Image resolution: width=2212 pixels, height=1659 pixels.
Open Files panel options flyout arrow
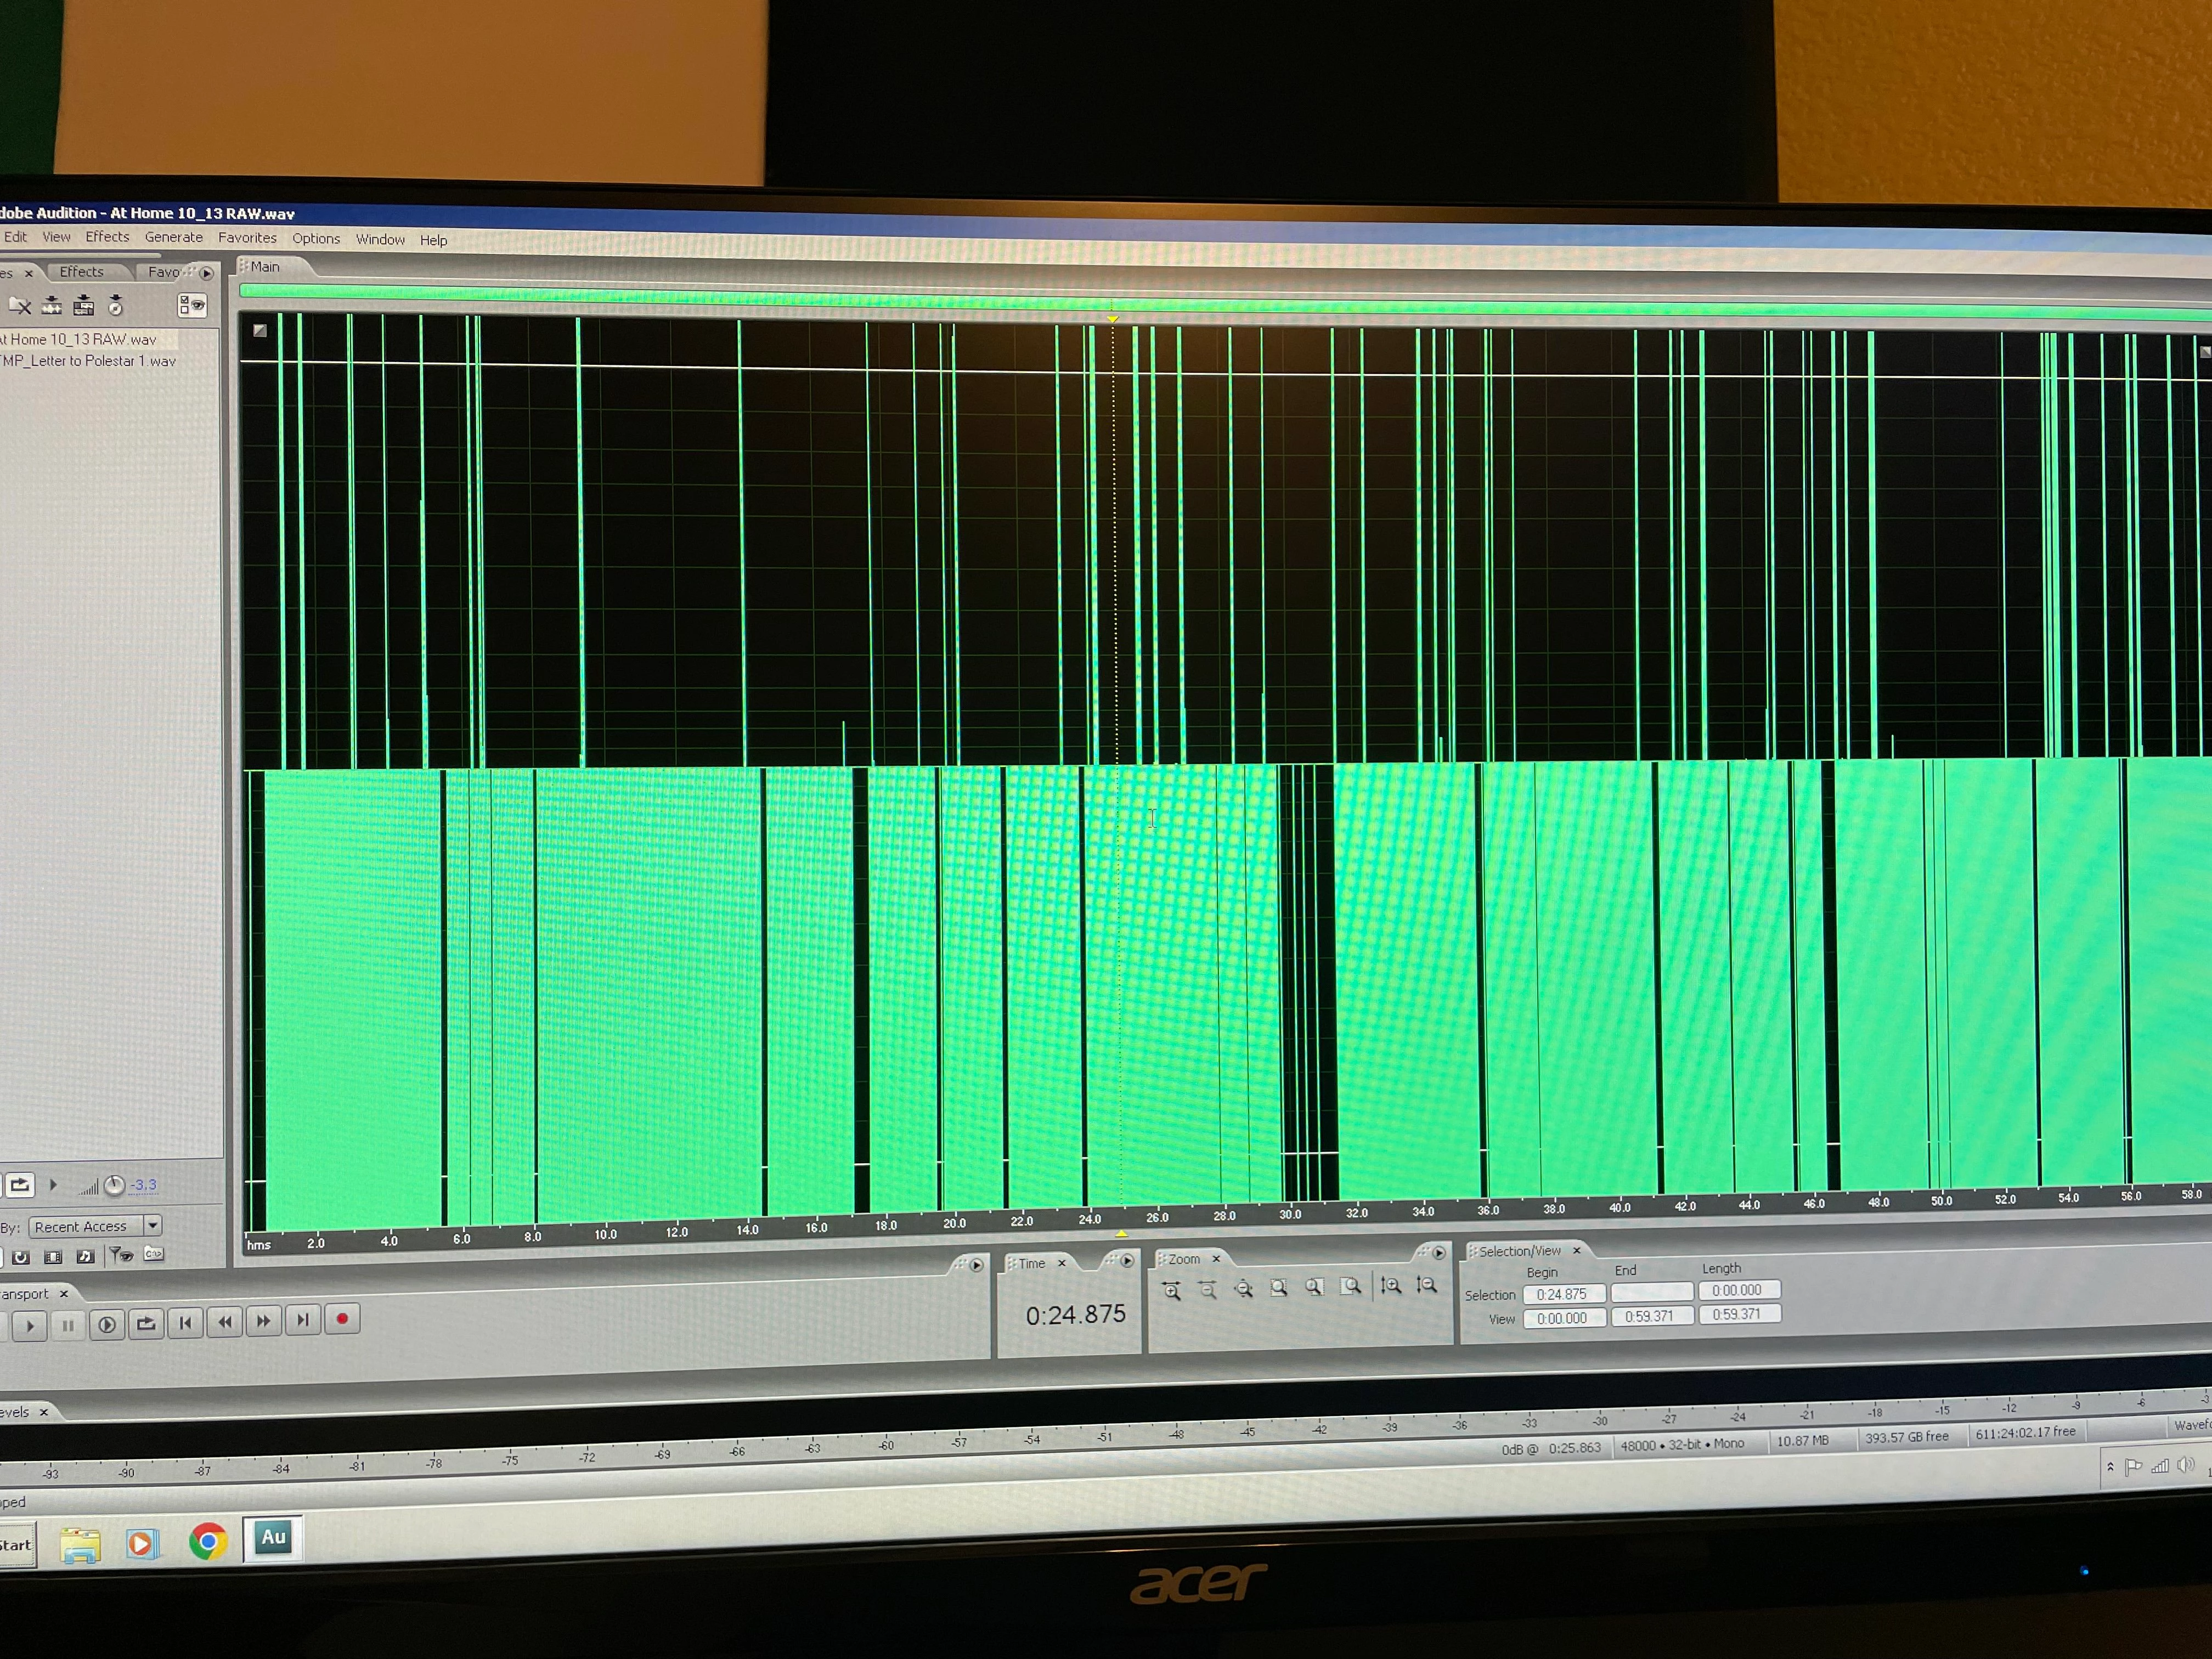tap(206, 273)
